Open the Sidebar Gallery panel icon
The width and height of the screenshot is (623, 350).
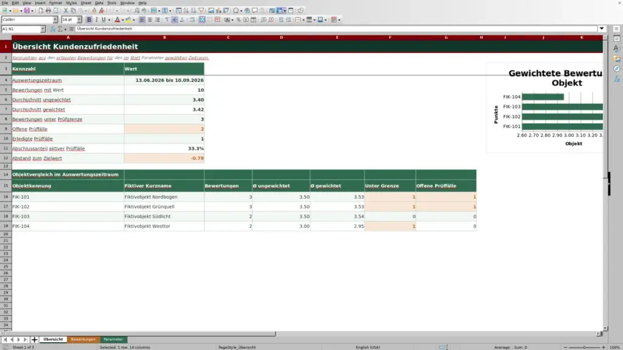pyautogui.click(x=617, y=59)
